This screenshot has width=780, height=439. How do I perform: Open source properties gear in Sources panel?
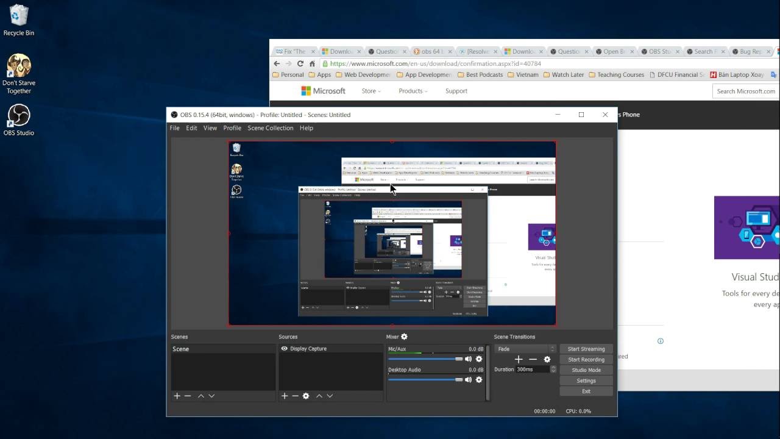(x=306, y=396)
